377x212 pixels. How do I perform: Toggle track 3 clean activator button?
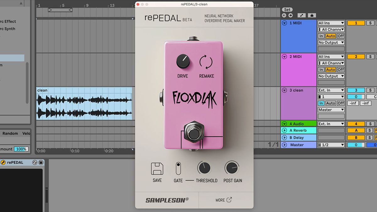pyautogui.click(x=356, y=90)
